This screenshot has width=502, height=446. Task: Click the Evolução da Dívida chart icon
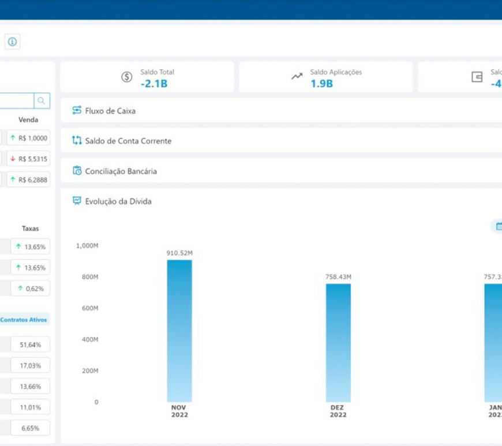77,201
